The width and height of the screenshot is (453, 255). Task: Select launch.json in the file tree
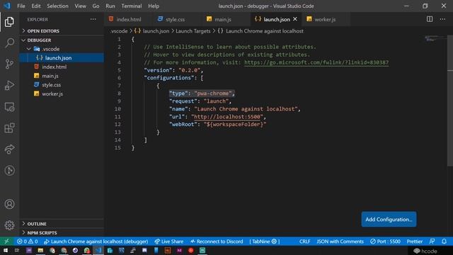point(62,58)
